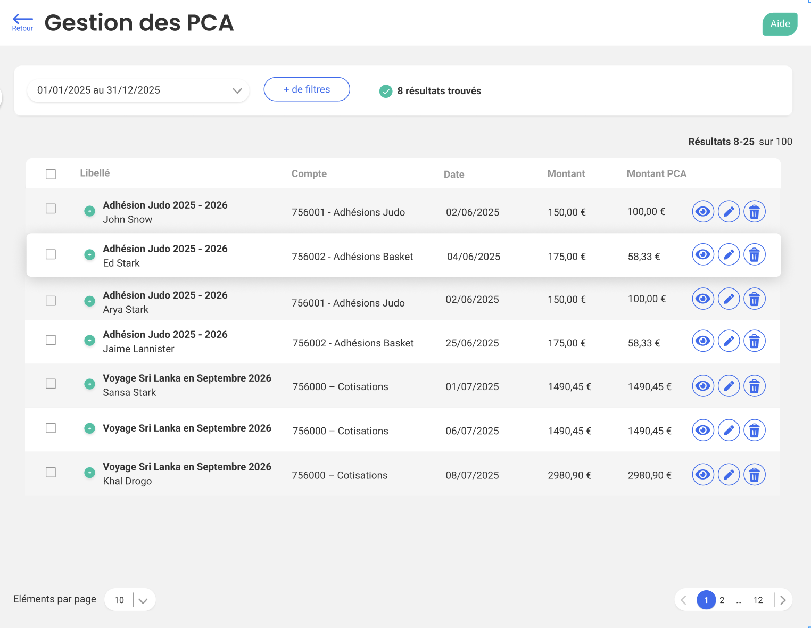811x628 pixels.
Task: Sort by the Montant PCA column header
Action: [656, 174]
